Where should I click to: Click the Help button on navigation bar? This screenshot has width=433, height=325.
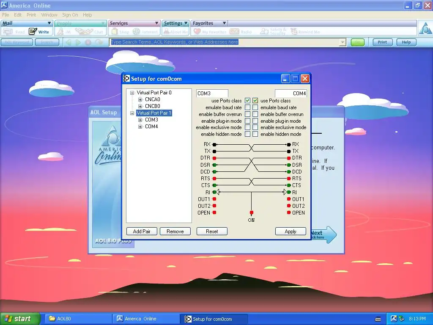tap(406, 42)
